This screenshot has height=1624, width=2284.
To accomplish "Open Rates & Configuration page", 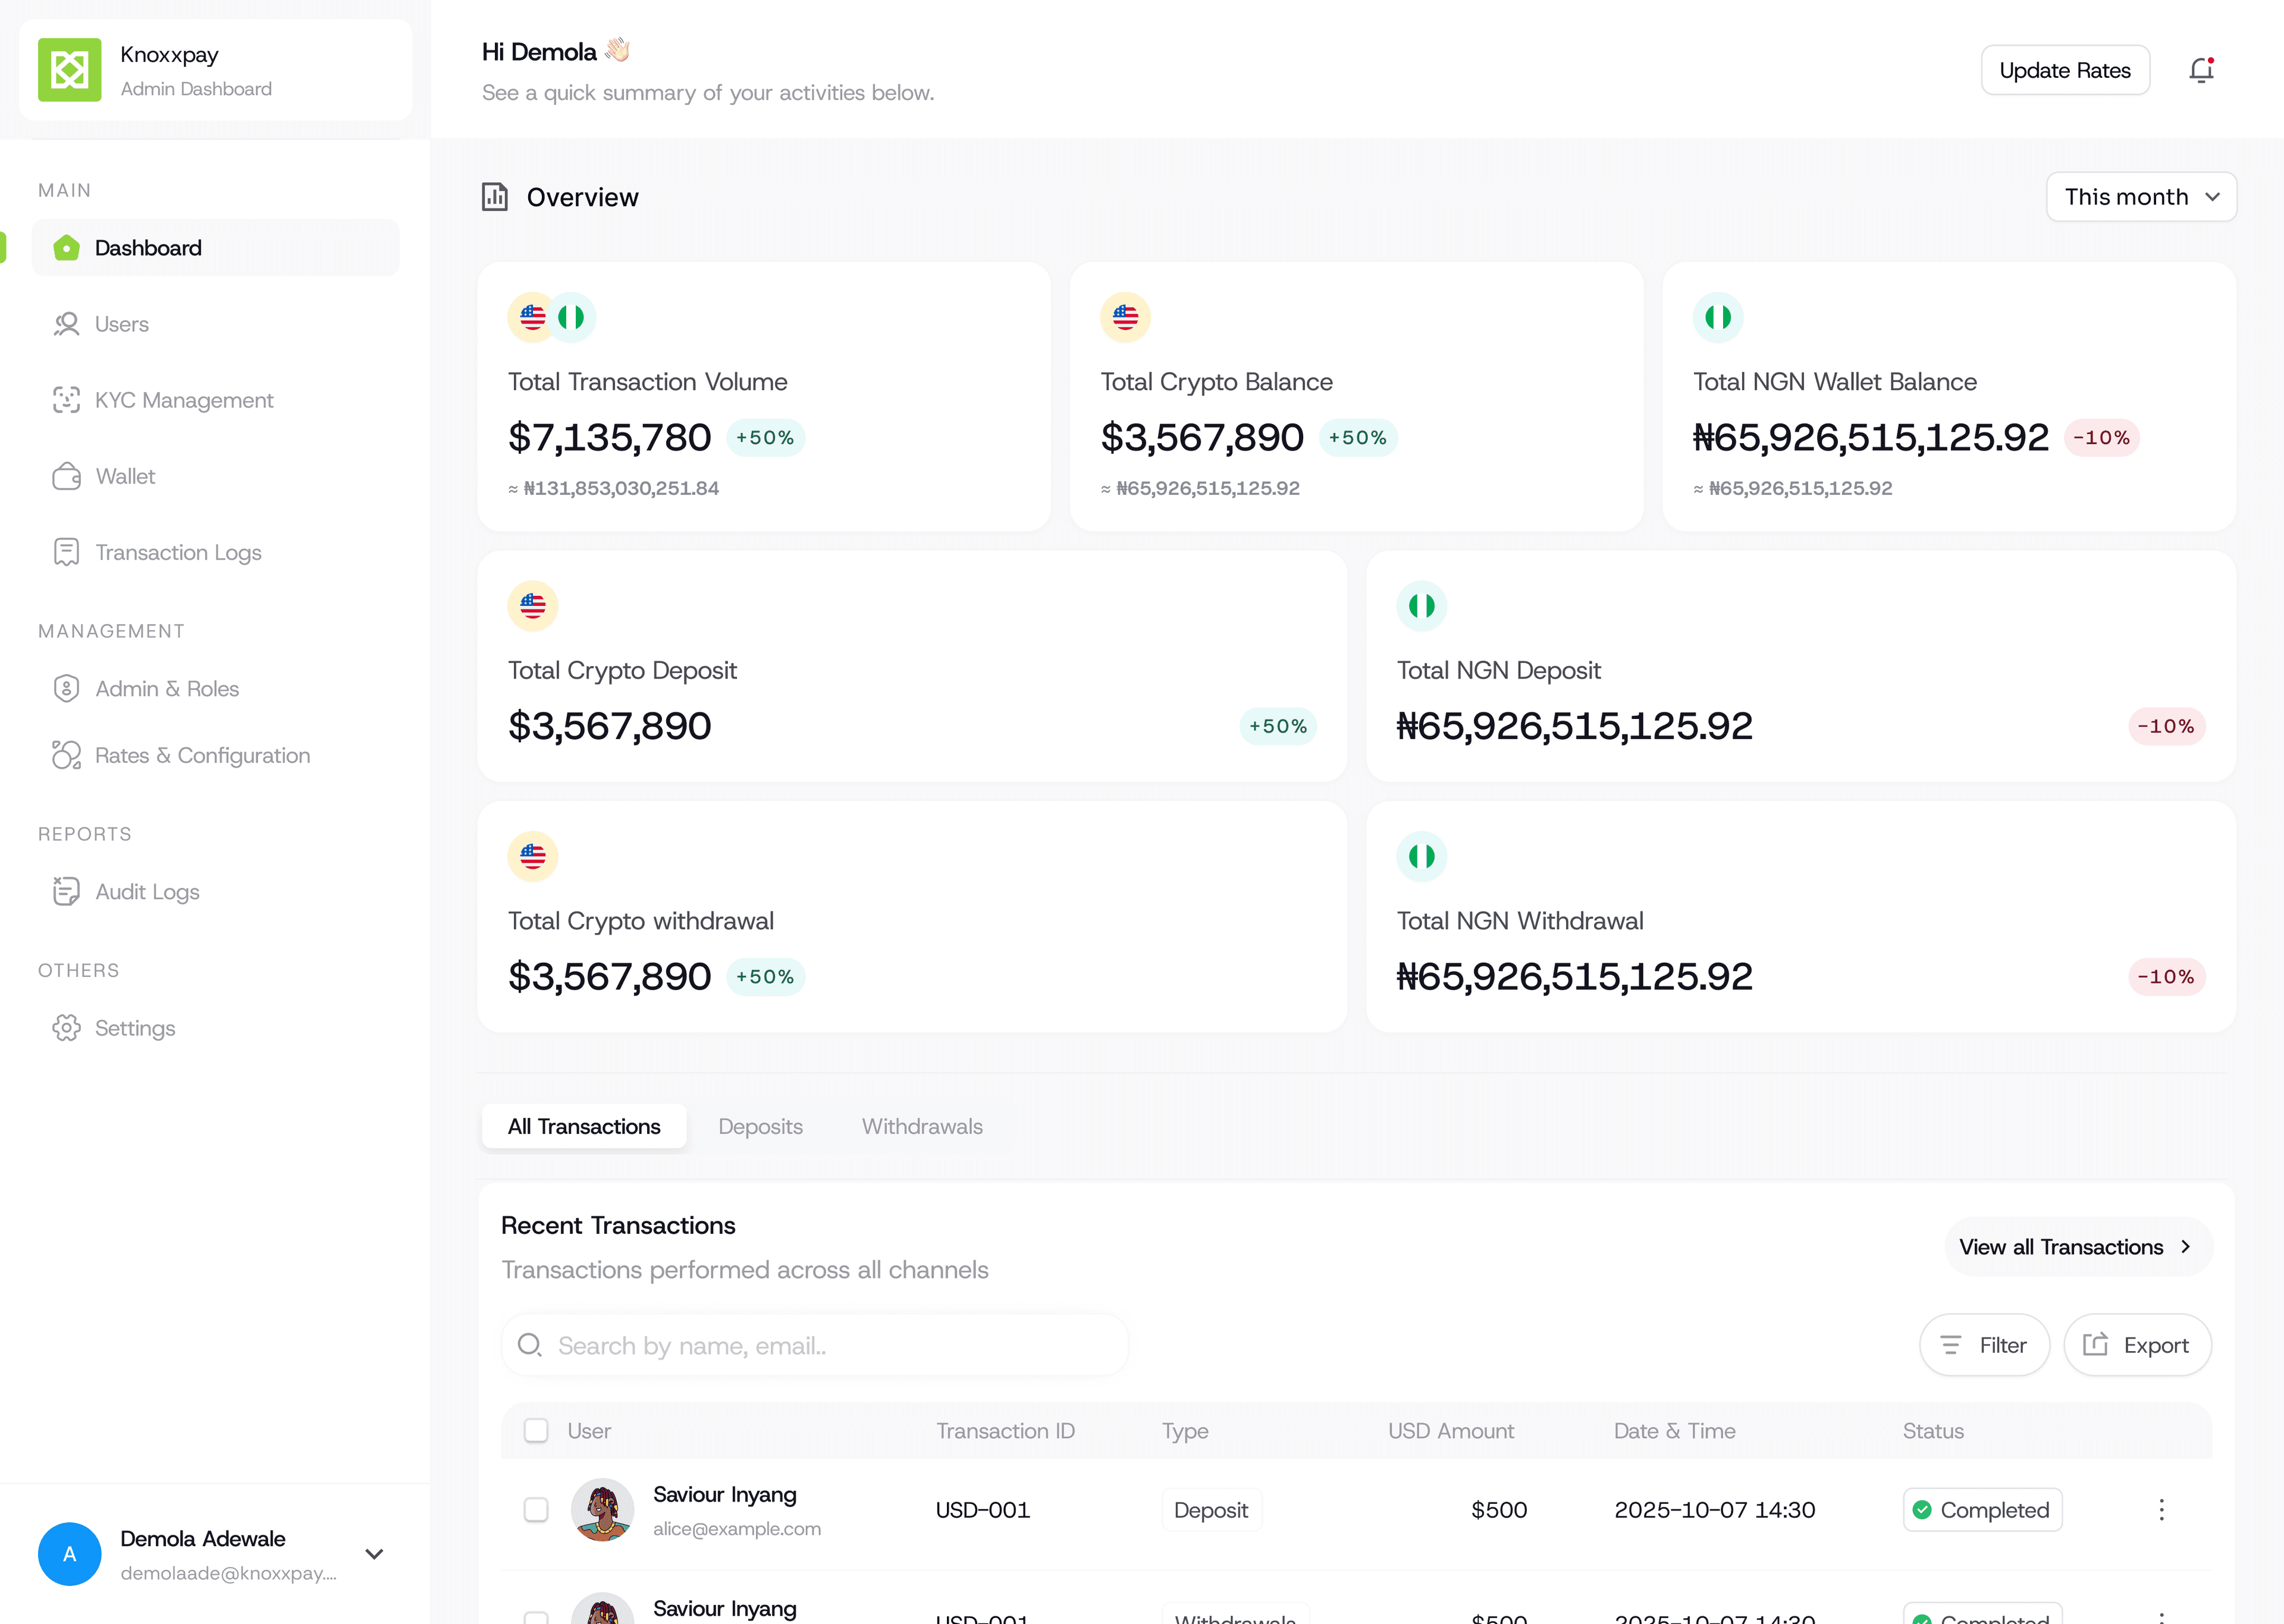I will [x=215, y=755].
